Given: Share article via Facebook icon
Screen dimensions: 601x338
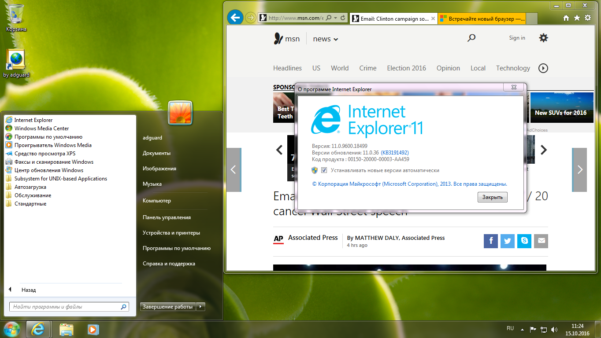Looking at the screenshot, I should pos(491,241).
